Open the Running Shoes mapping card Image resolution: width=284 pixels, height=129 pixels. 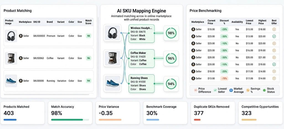141,84
